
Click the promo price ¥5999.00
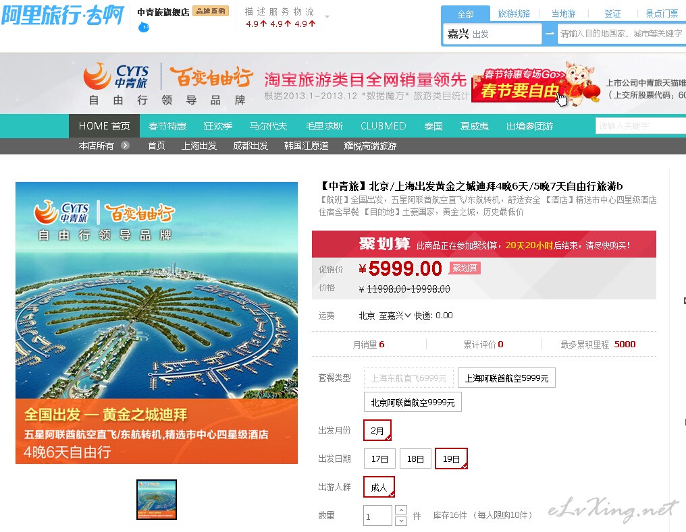(x=400, y=268)
